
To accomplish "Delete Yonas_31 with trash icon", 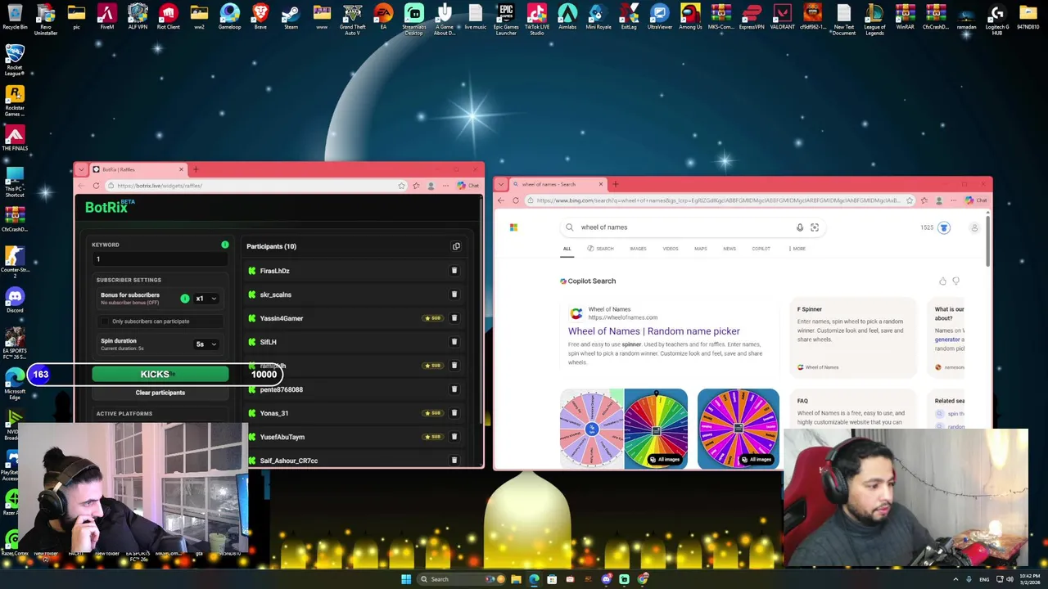I will click(x=454, y=413).
